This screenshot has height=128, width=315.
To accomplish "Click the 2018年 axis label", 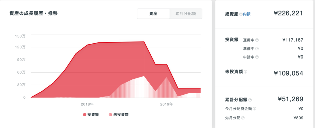I will pyautogui.click(x=87, y=104).
